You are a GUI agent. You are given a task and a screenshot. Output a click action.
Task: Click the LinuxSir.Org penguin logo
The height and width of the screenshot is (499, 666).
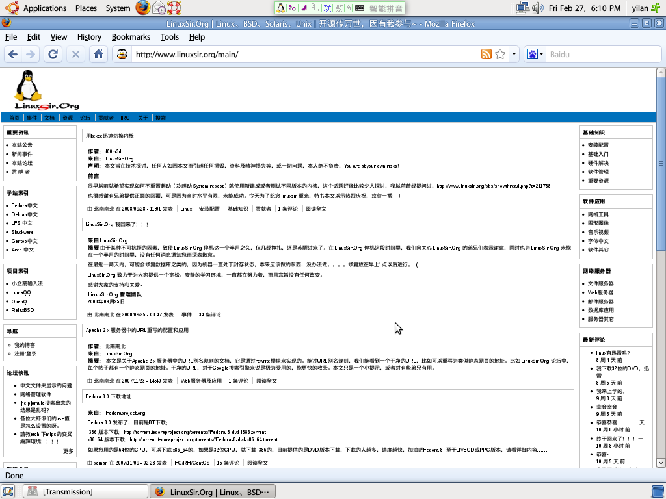(46, 90)
